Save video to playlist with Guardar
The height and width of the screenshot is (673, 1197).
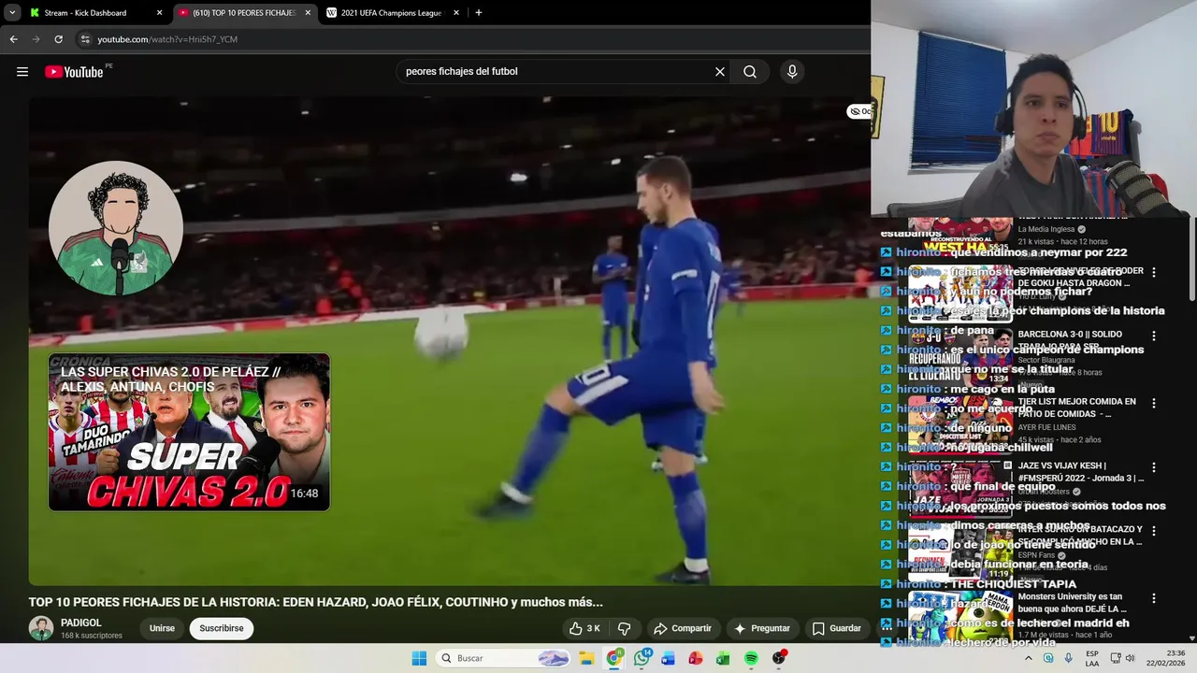[x=837, y=628]
